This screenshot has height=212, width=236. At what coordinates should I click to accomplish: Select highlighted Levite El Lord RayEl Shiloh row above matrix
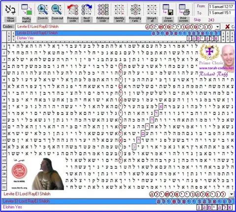pos(118,33)
